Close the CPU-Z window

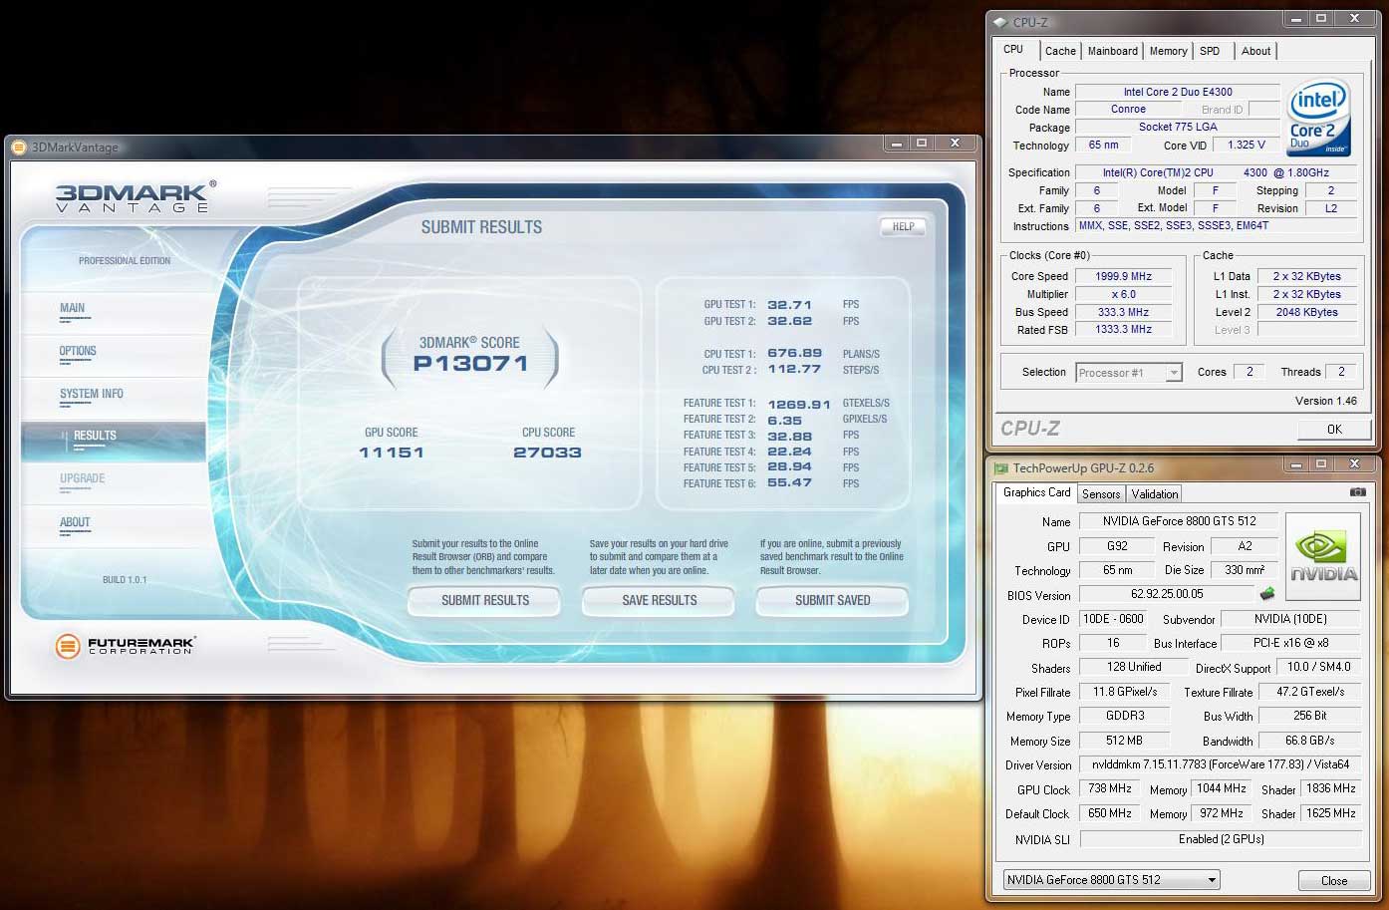point(1354,18)
